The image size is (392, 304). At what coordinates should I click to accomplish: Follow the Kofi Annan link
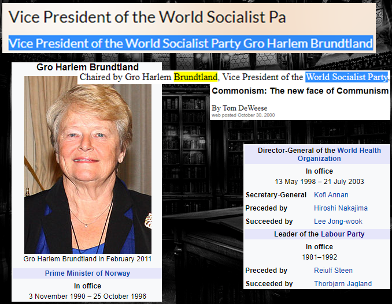pos(331,195)
